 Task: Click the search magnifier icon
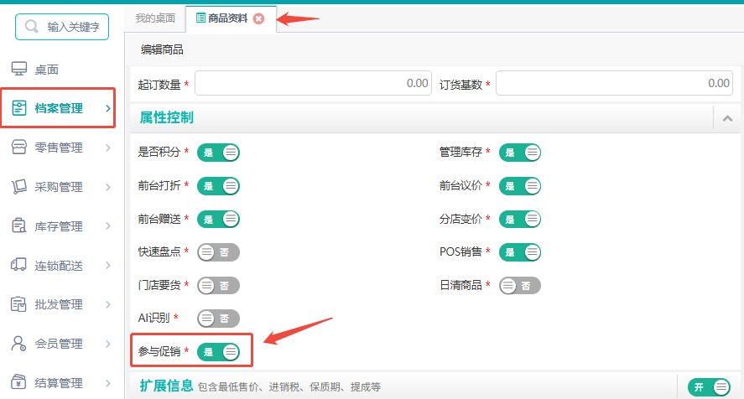click(31, 27)
